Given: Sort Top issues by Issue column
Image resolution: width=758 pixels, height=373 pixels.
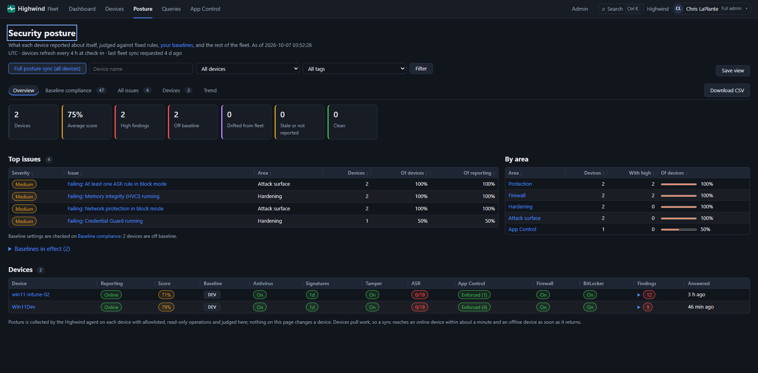Looking at the screenshot, I should pyautogui.click(x=75, y=173).
